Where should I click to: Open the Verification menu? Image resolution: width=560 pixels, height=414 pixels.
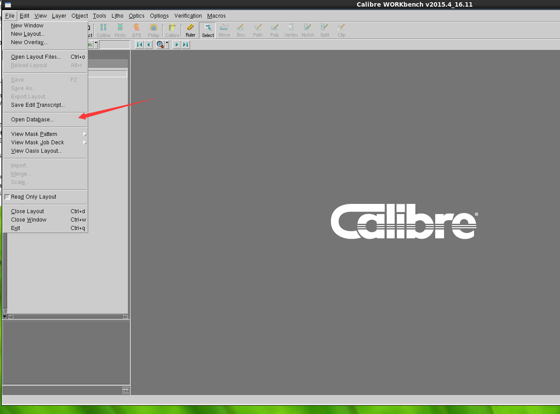188,16
